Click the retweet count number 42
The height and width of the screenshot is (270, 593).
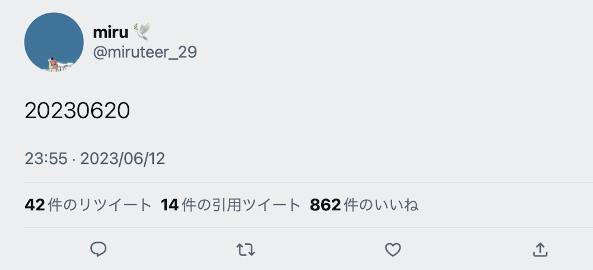[x=35, y=205]
